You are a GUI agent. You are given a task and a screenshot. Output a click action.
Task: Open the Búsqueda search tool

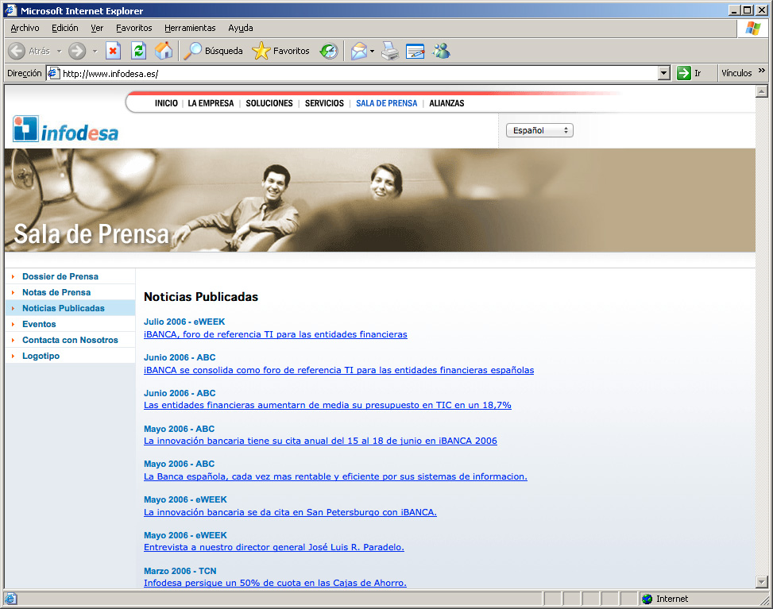coord(214,51)
